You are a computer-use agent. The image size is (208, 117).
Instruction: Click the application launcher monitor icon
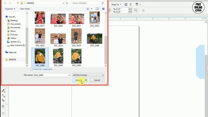click(x=137, y=4)
